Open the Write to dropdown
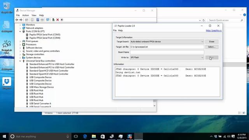Viewport: 249px width, 140px height. [167, 58]
